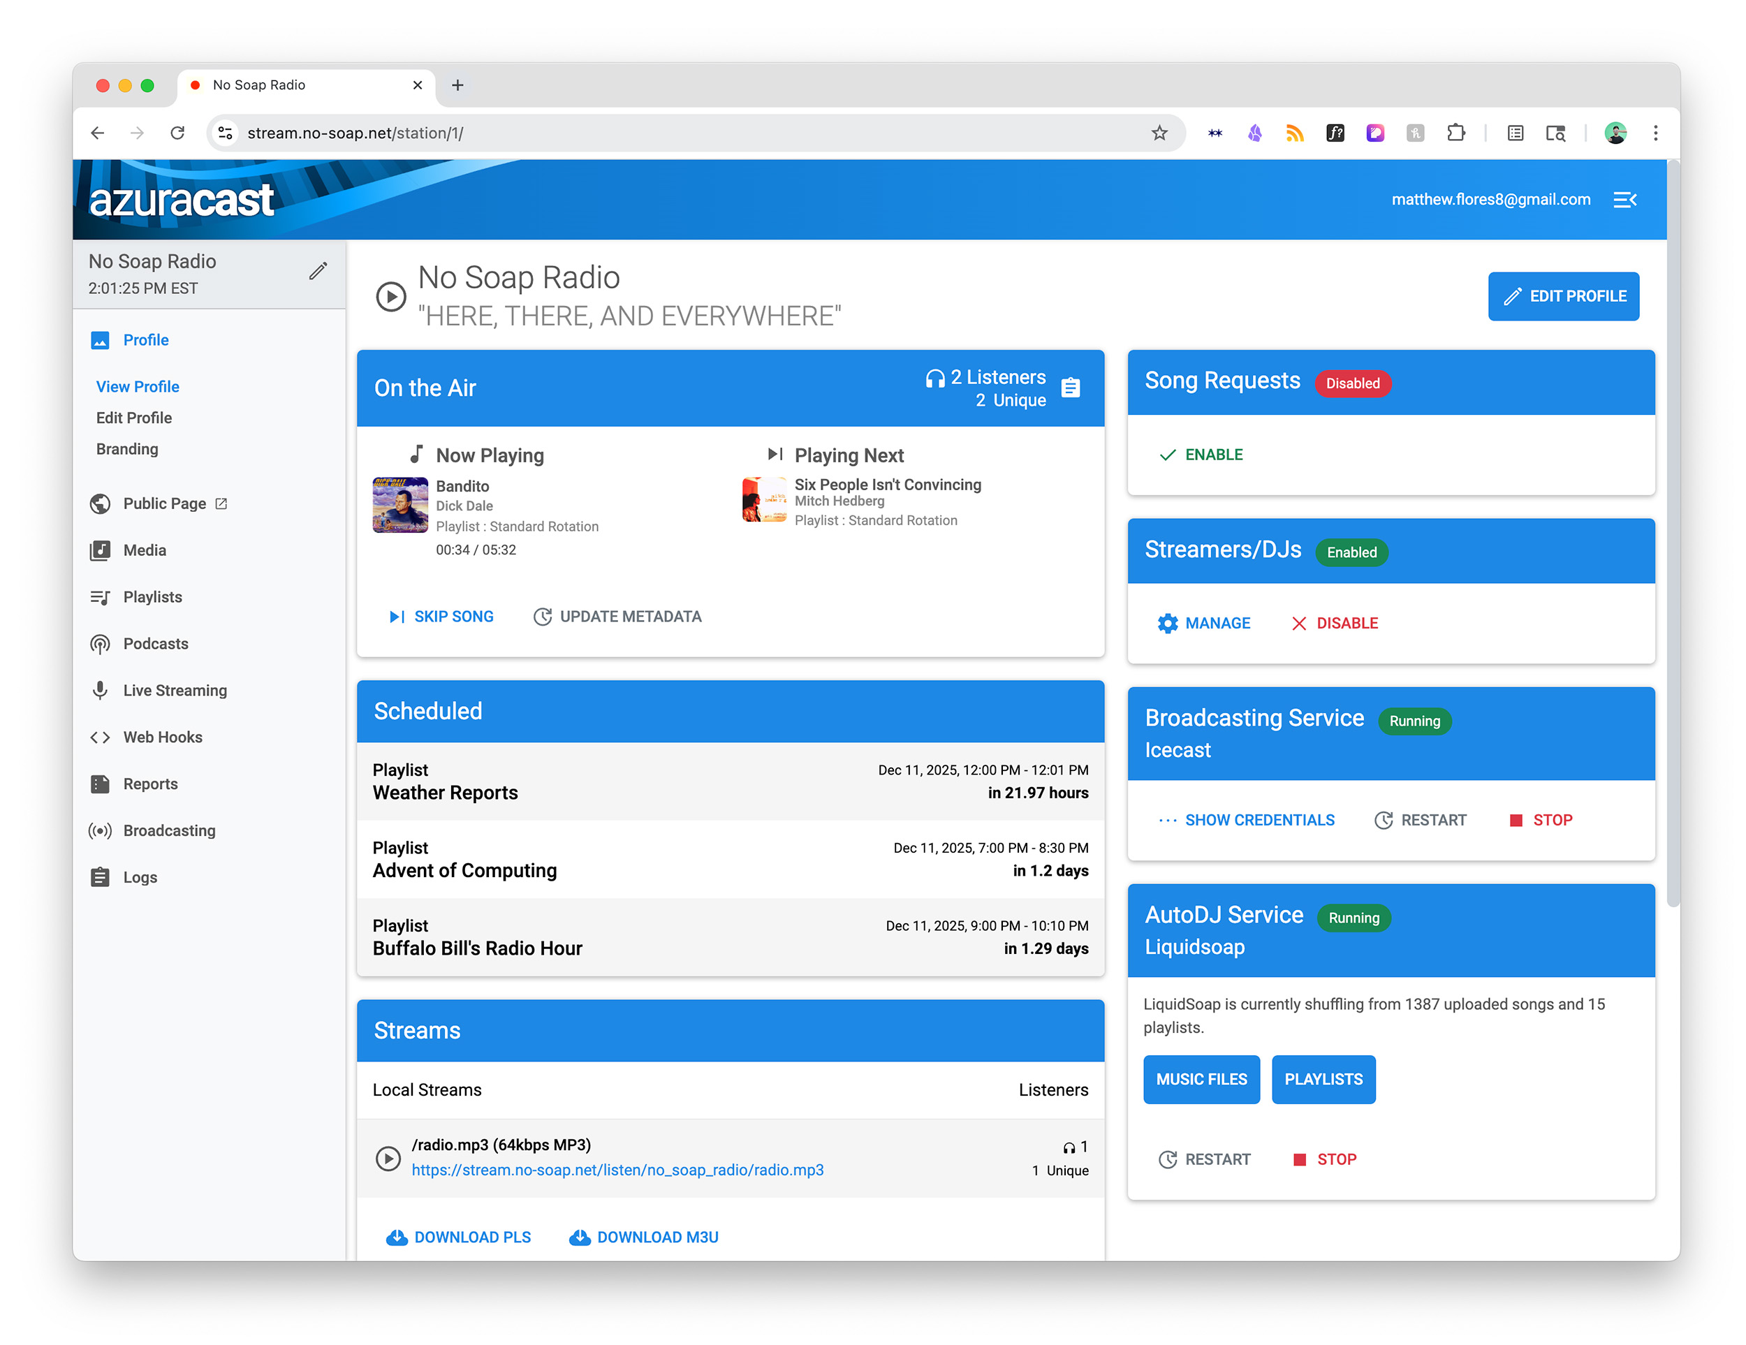Collapse the sidebar menu toggle icon

click(x=1624, y=200)
